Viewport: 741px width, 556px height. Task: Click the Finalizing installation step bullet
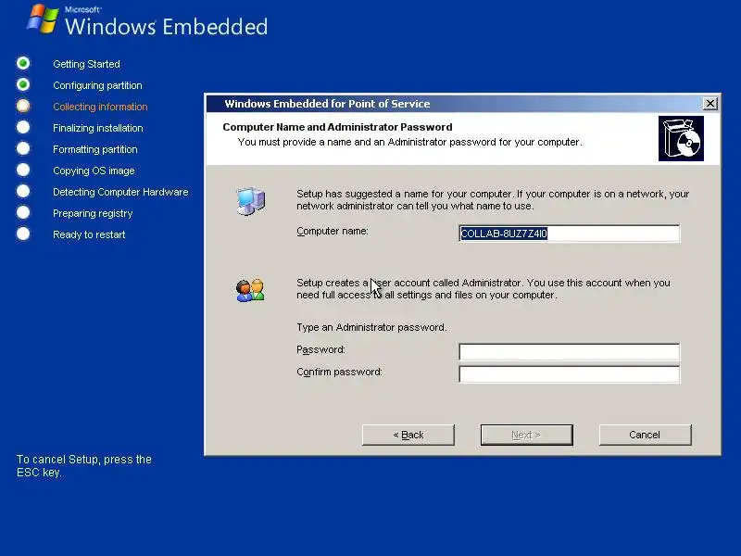coord(23,127)
